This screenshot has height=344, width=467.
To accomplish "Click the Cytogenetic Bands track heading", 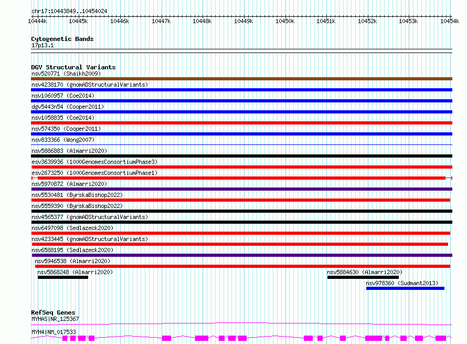I will coord(62,39).
